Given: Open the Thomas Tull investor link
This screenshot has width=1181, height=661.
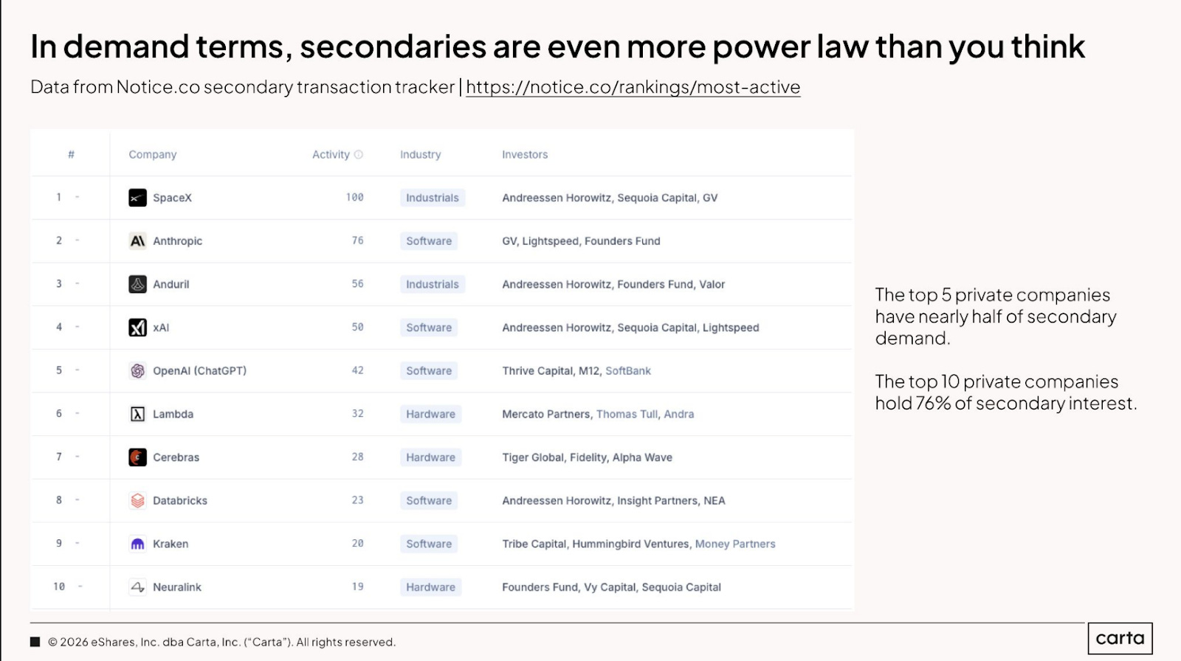Looking at the screenshot, I should click(627, 415).
